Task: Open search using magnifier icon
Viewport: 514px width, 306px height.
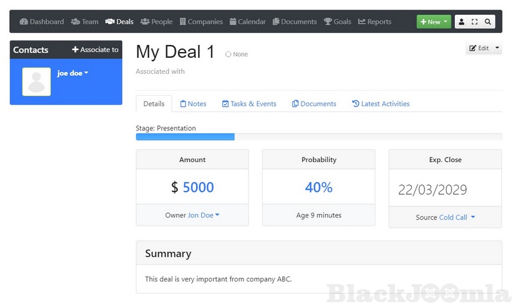Action: tap(488, 22)
